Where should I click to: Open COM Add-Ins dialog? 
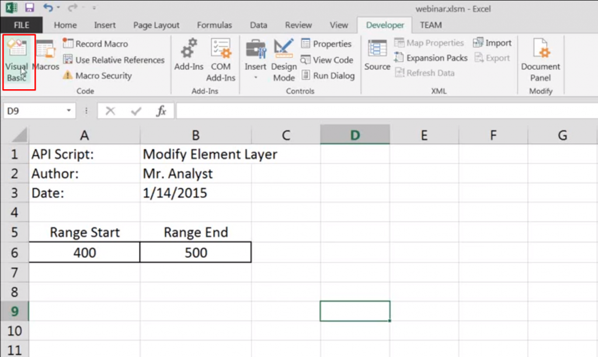tap(220, 60)
